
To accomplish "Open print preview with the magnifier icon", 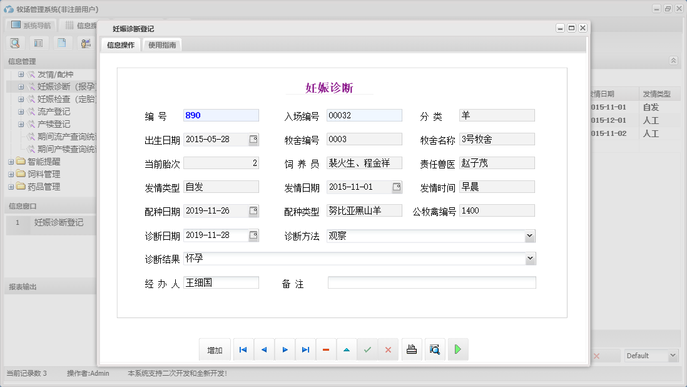I will tap(434, 349).
